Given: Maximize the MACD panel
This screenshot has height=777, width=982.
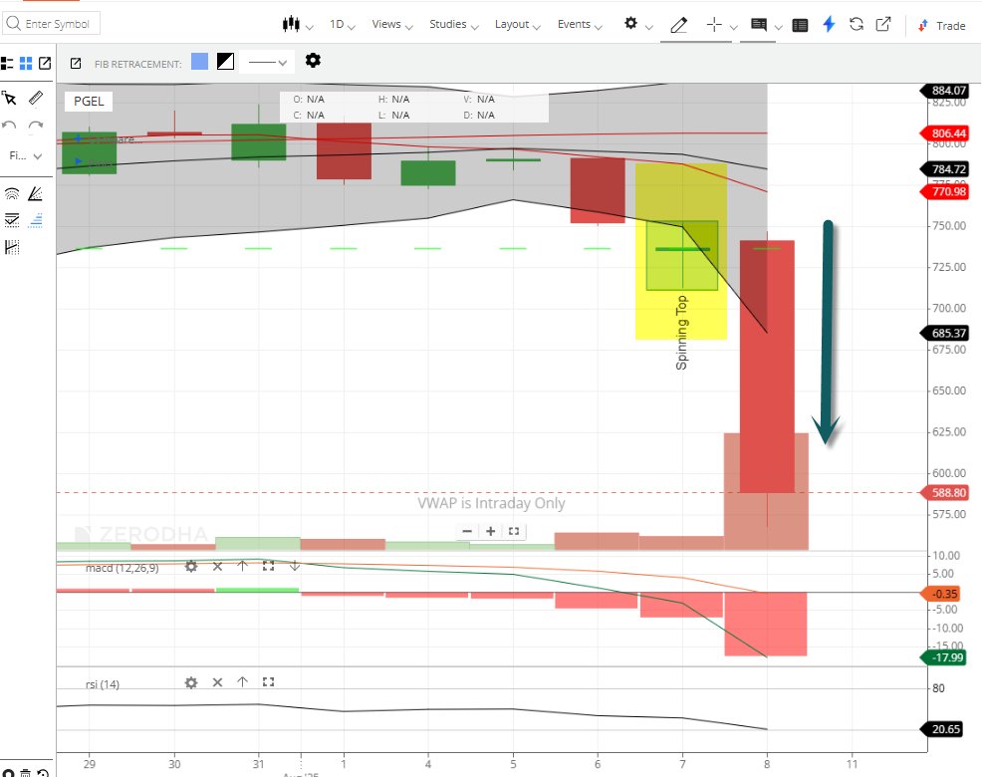Looking at the screenshot, I should (x=269, y=567).
